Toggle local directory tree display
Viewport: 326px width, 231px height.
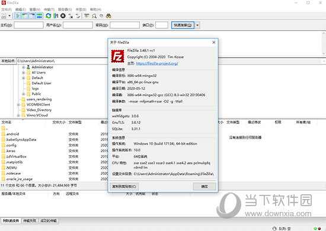click(25, 16)
